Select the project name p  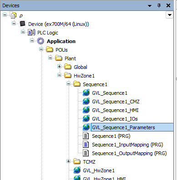[x=21, y=15]
